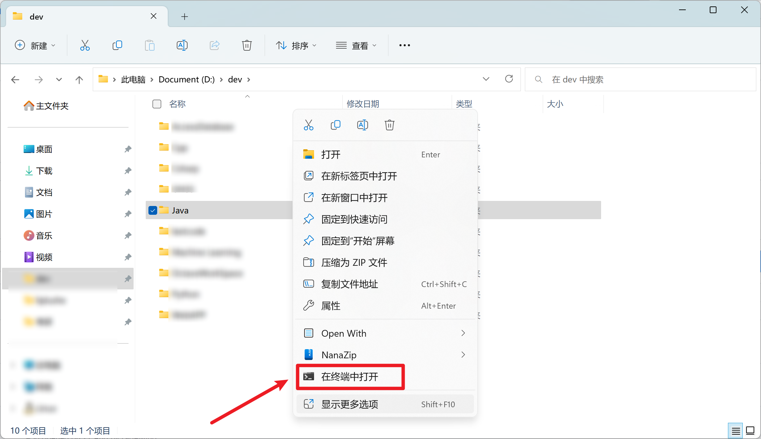761x439 pixels.
Task: Open 属性 from the context menu
Action: 385,306
